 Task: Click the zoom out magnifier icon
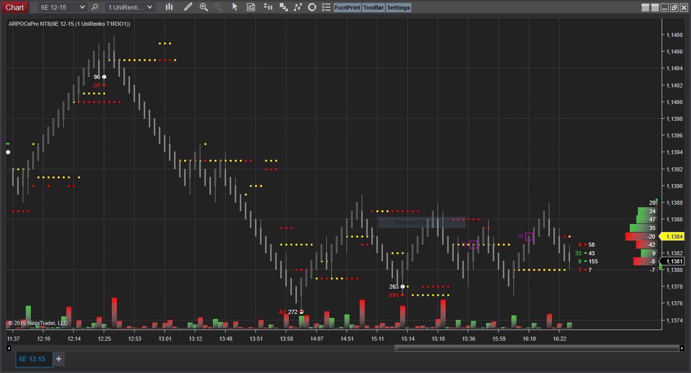point(218,7)
